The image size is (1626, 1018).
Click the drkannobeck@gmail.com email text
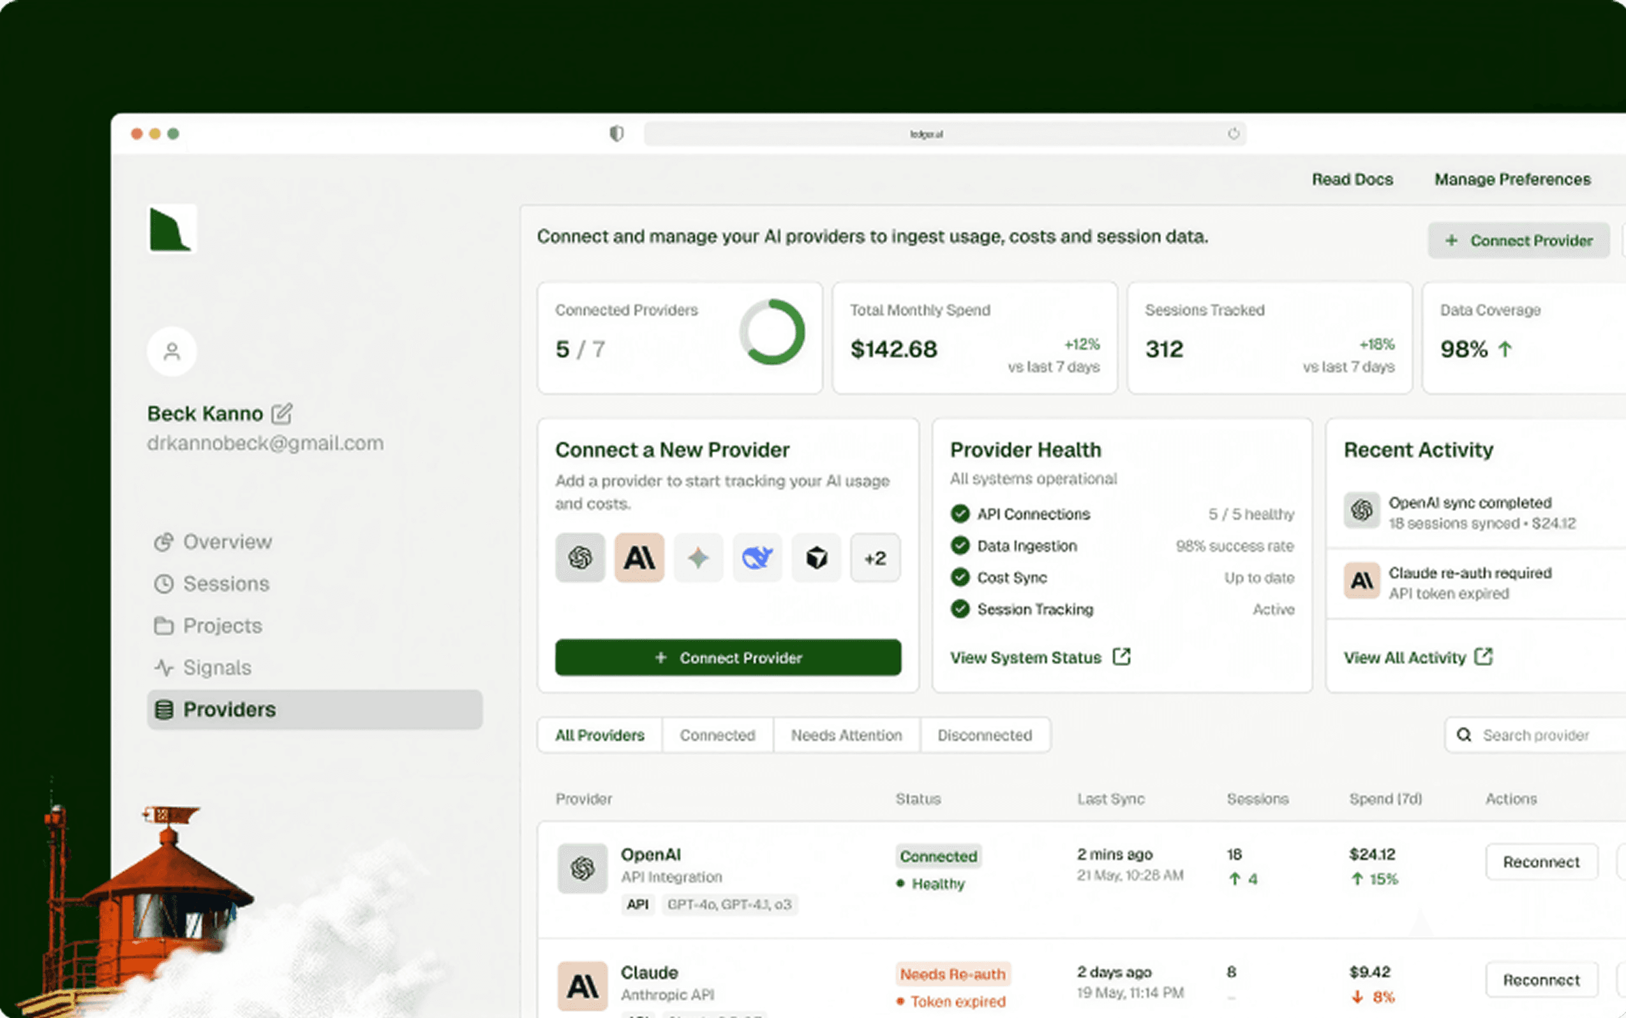265,443
